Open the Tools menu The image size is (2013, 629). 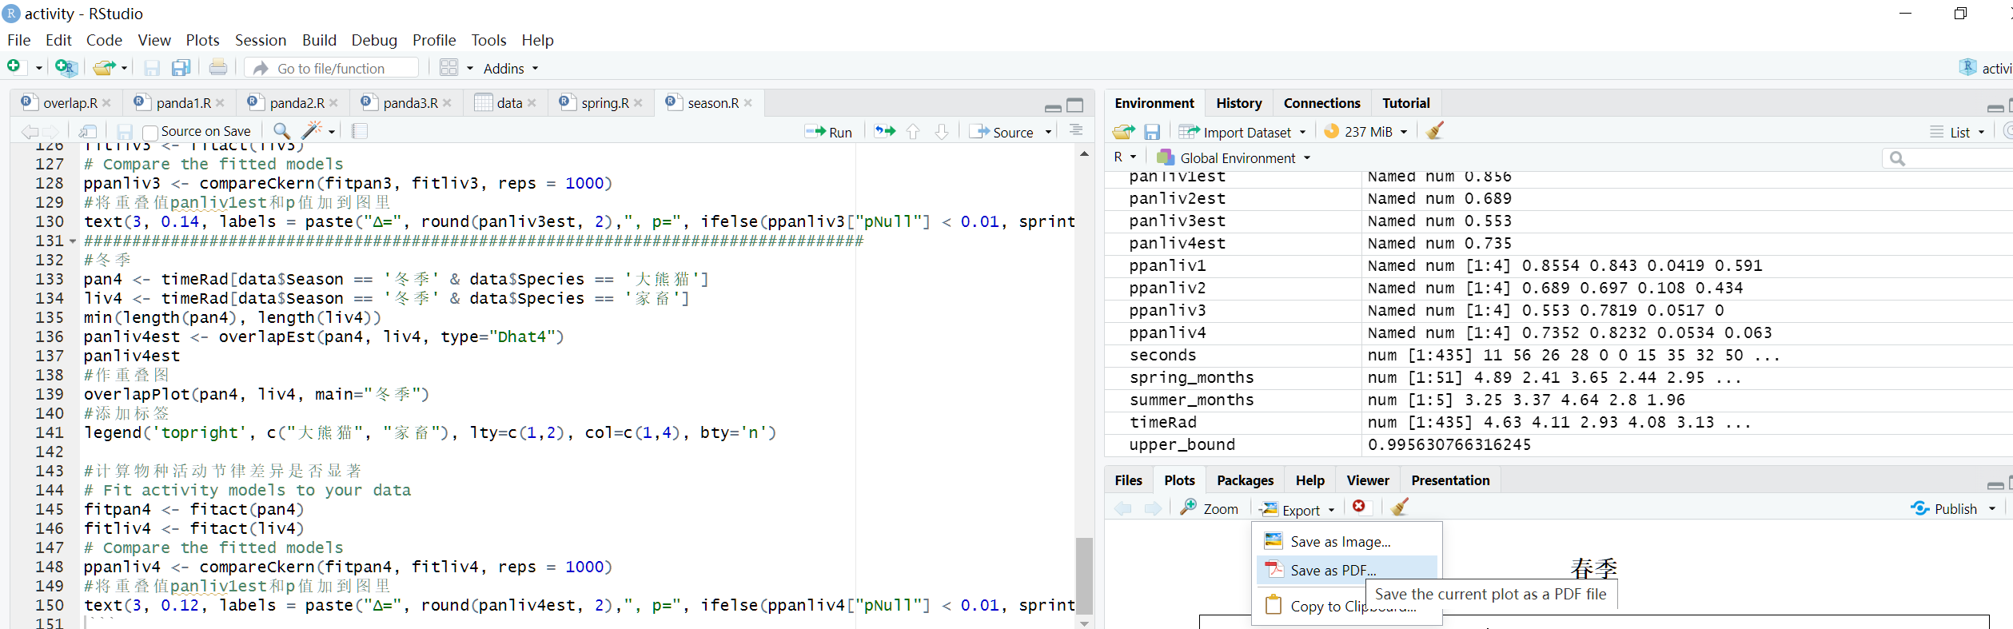(488, 40)
